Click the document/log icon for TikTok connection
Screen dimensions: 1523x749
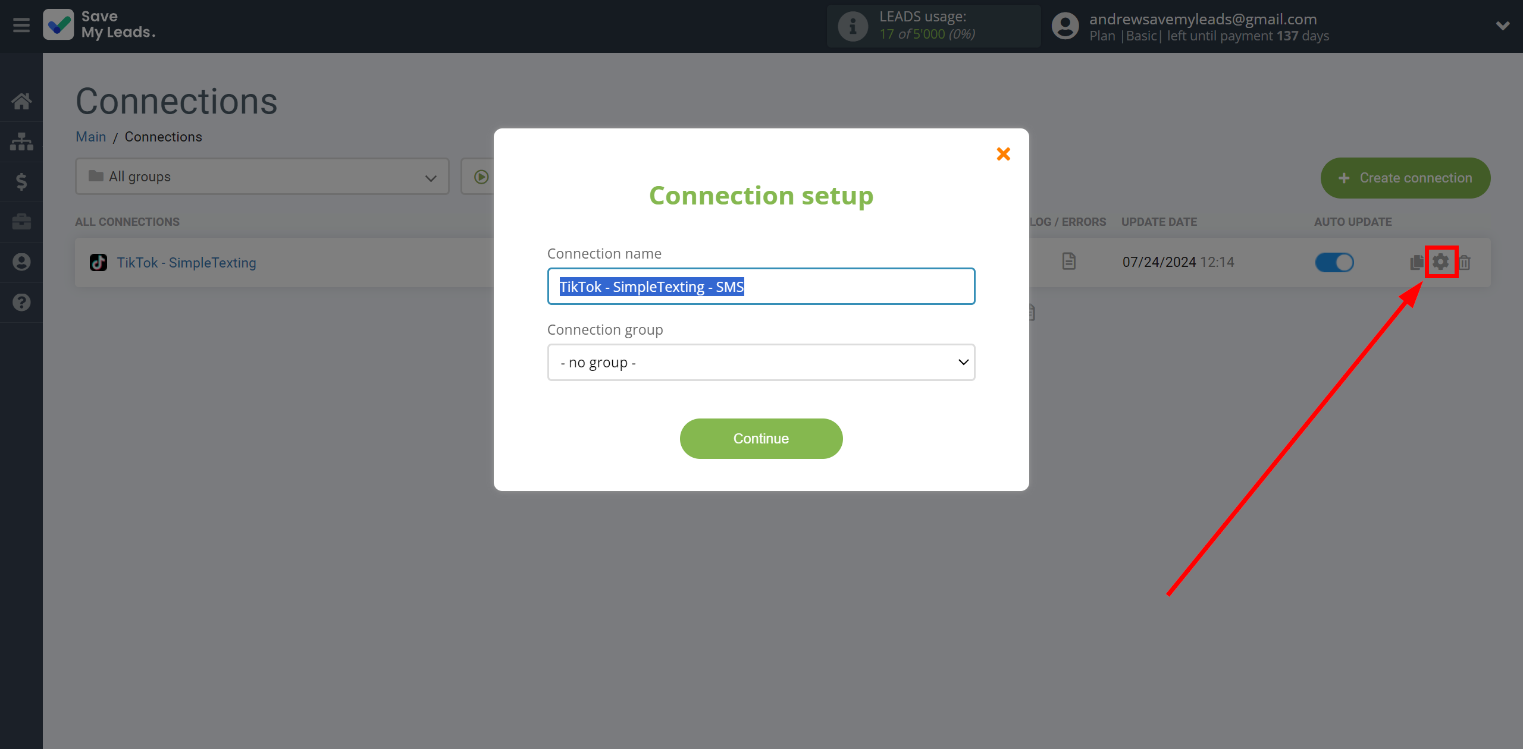1068,262
